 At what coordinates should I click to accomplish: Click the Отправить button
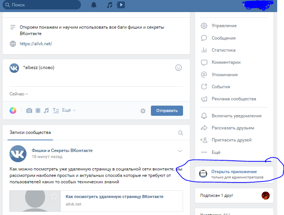tap(167, 111)
